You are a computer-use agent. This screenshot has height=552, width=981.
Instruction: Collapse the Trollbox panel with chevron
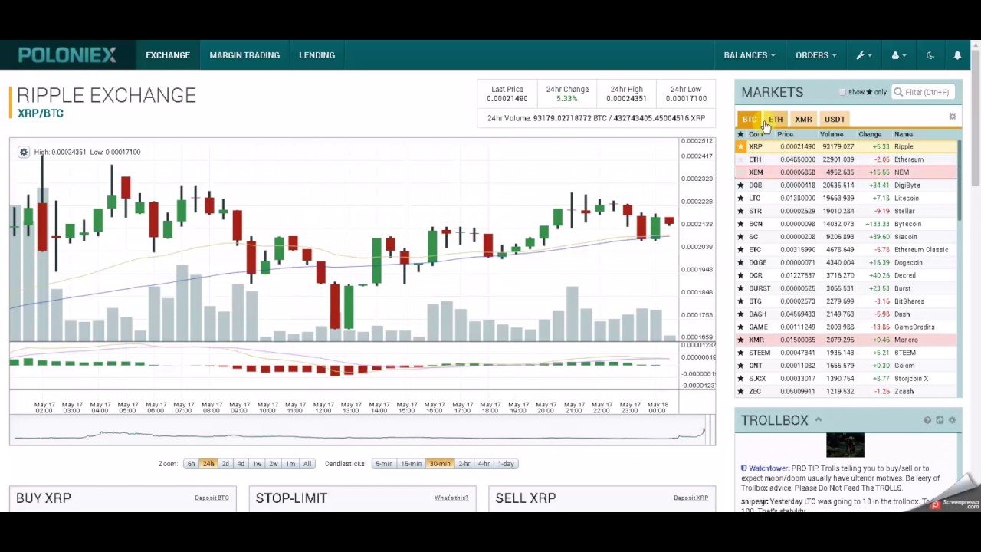point(819,420)
